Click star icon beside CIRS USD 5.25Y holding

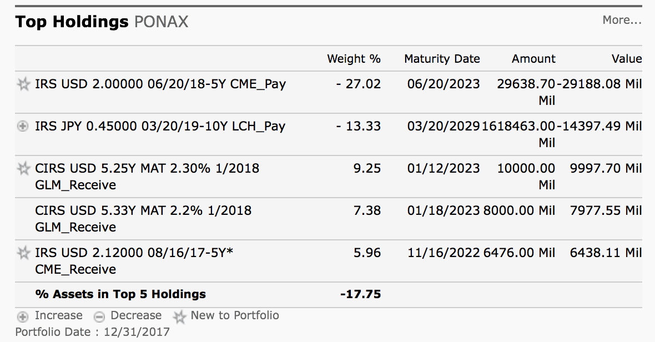pyautogui.click(x=23, y=168)
